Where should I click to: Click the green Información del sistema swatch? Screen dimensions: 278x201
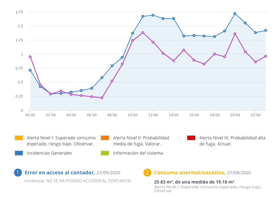click(105, 153)
